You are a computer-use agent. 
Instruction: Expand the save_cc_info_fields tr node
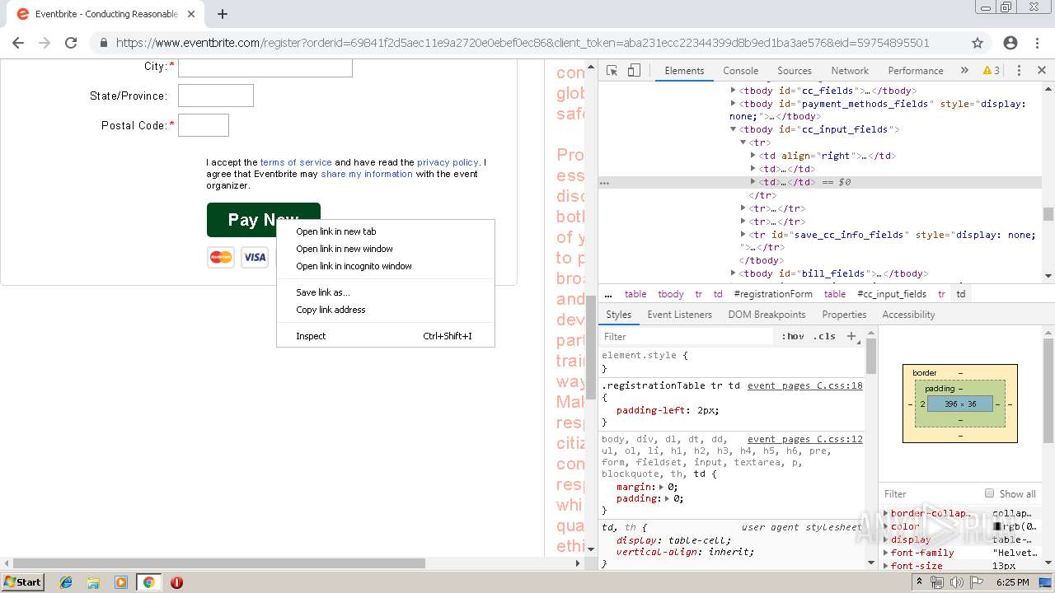point(743,235)
